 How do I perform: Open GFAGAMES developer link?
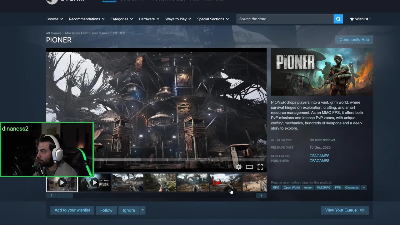[319, 156]
